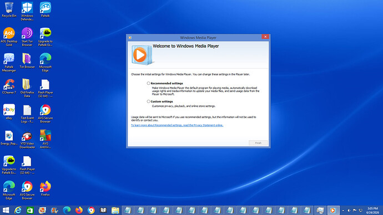Open the Privacy Statement online link

click(x=177, y=125)
